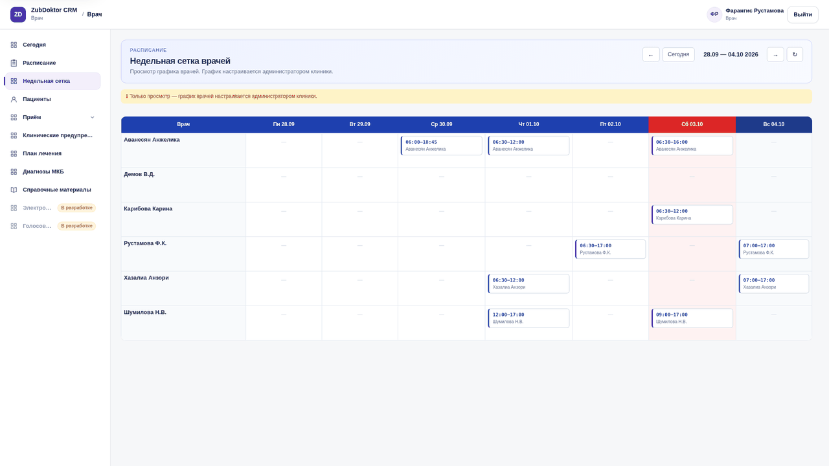Viewport: 829px width, 466px height.
Task: Expand the Приём submenu chevron
Action: (92, 117)
